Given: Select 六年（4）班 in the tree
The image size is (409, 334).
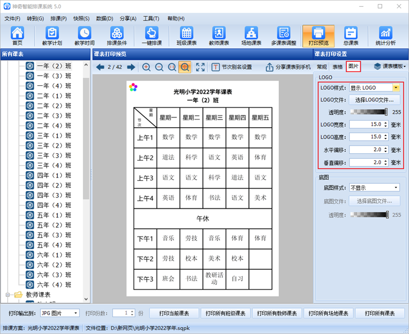Looking at the screenshot, I should pyautogui.click(x=54, y=285).
